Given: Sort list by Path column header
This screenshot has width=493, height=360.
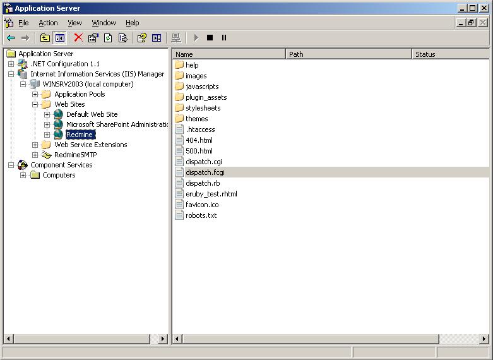Looking at the screenshot, I should [x=348, y=54].
